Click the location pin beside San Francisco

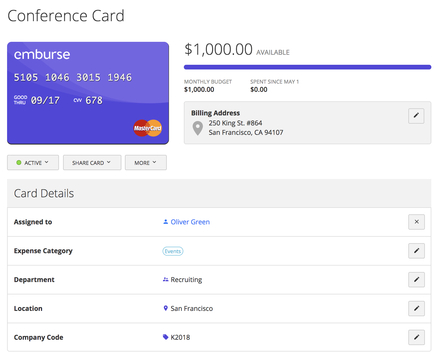(166, 308)
